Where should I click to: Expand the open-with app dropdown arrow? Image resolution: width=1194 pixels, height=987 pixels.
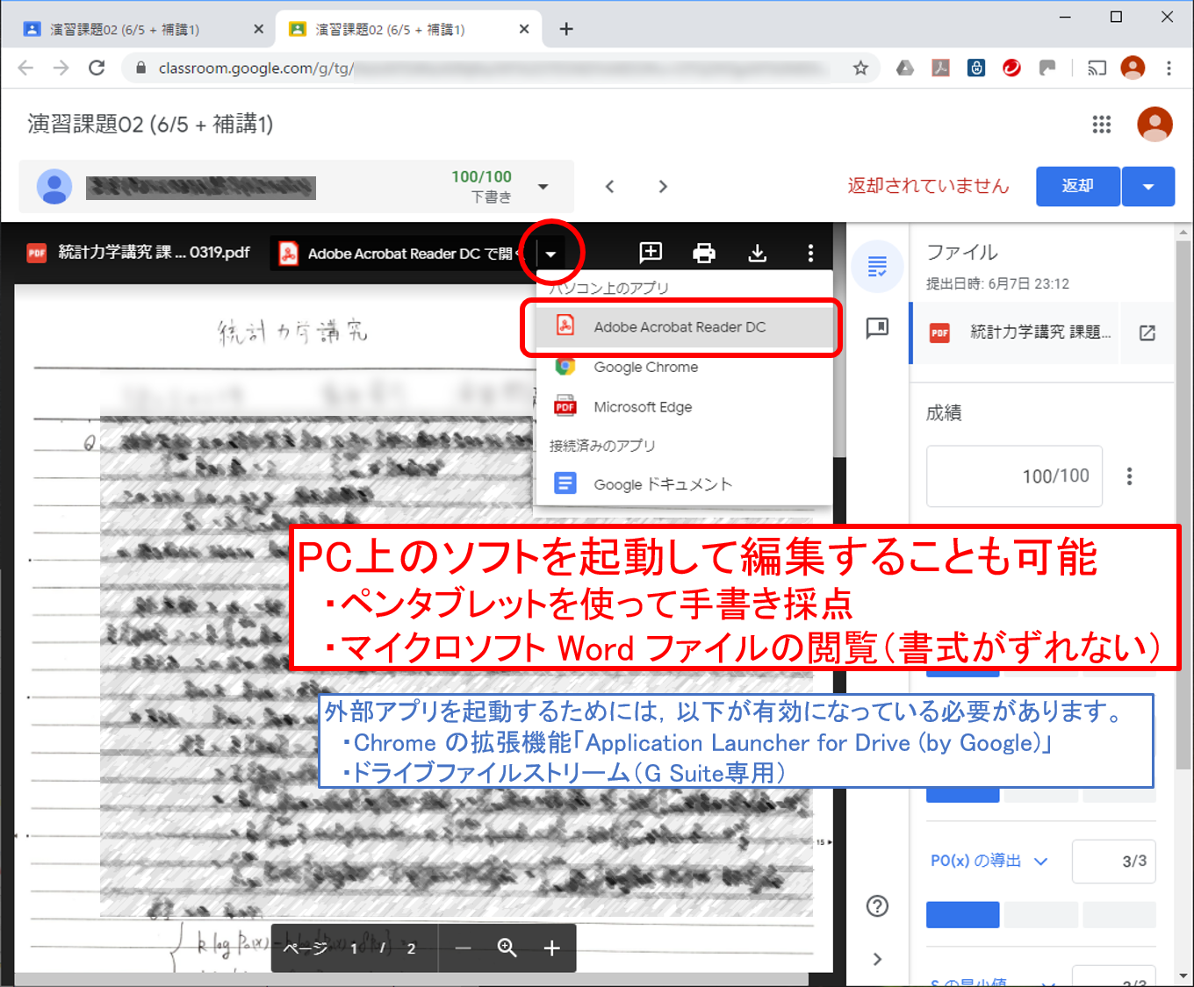coord(550,254)
